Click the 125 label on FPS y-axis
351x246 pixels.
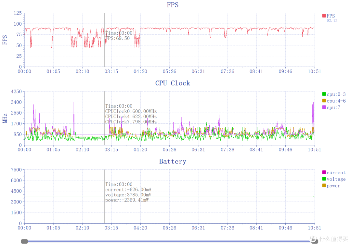(18, 13)
